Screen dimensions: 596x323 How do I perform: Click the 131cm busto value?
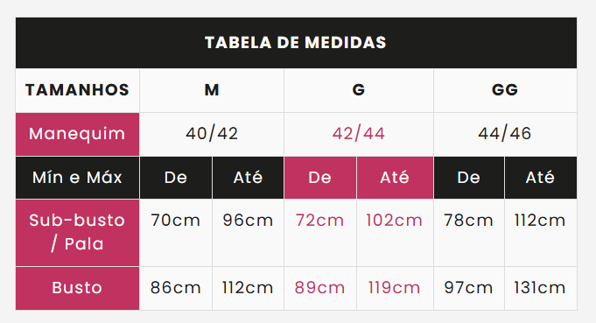[x=540, y=288]
